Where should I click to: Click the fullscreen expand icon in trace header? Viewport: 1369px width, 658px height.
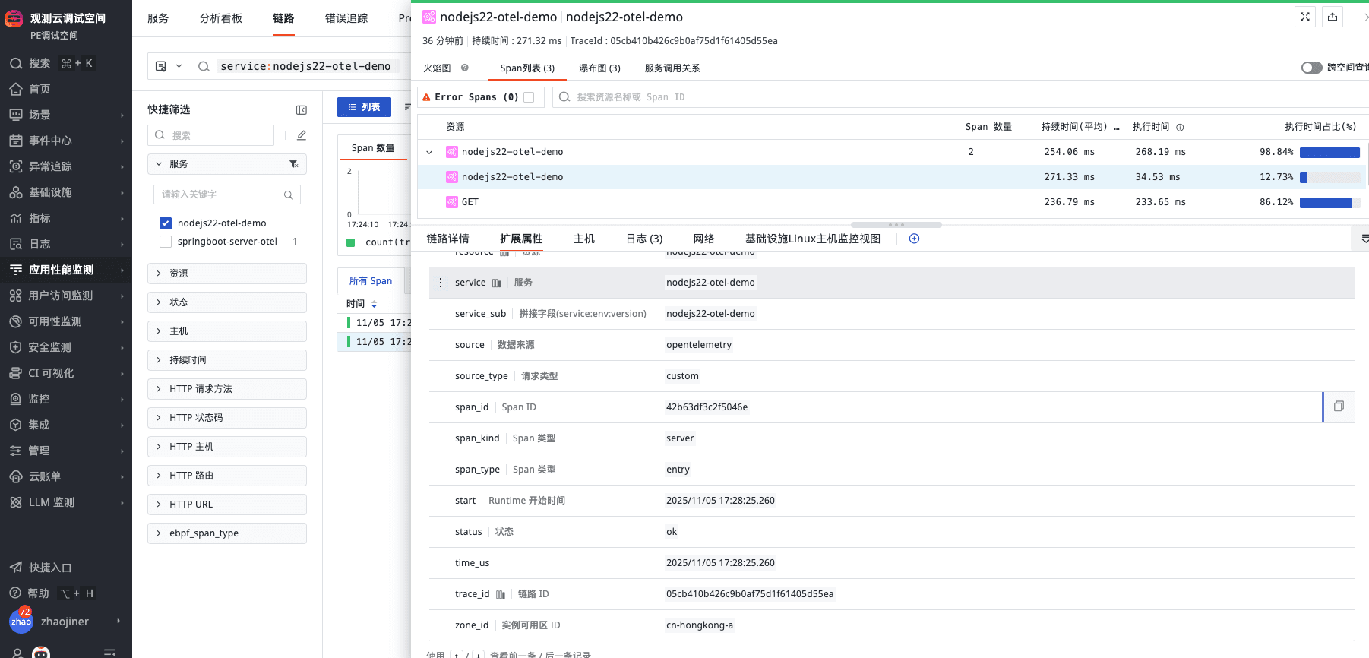pyautogui.click(x=1305, y=17)
